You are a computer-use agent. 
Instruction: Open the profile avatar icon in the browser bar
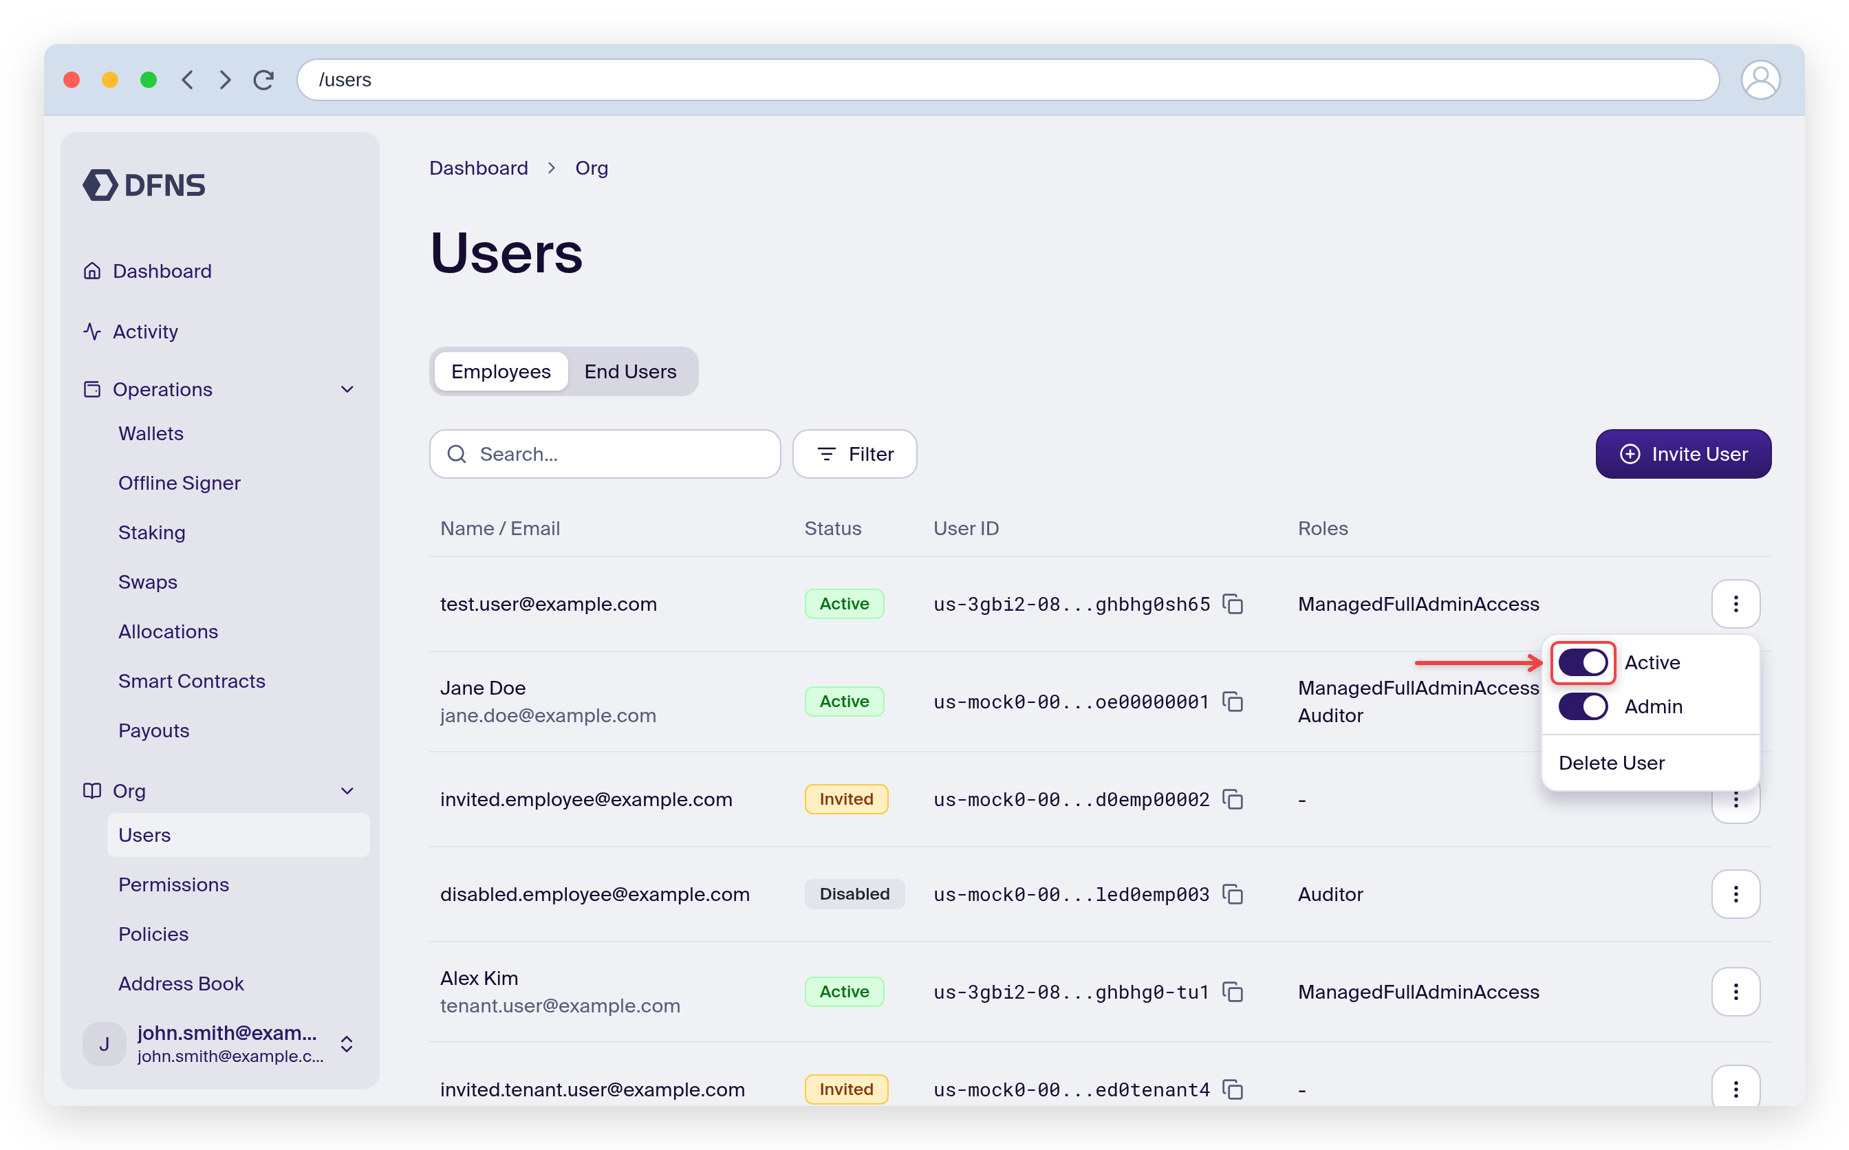(x=1760, y=80)
